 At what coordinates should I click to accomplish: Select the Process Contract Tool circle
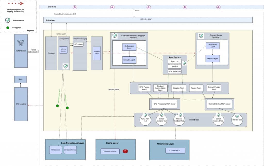click(x=179, y=120)
